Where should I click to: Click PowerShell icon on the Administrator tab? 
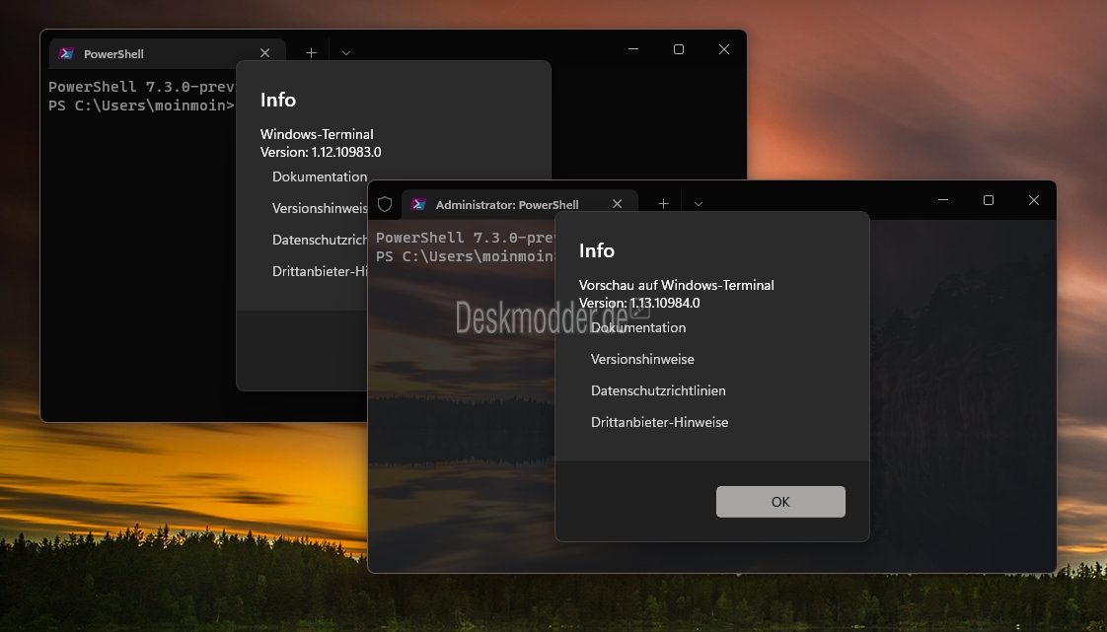pyautogui.click(x=418, y=204)
